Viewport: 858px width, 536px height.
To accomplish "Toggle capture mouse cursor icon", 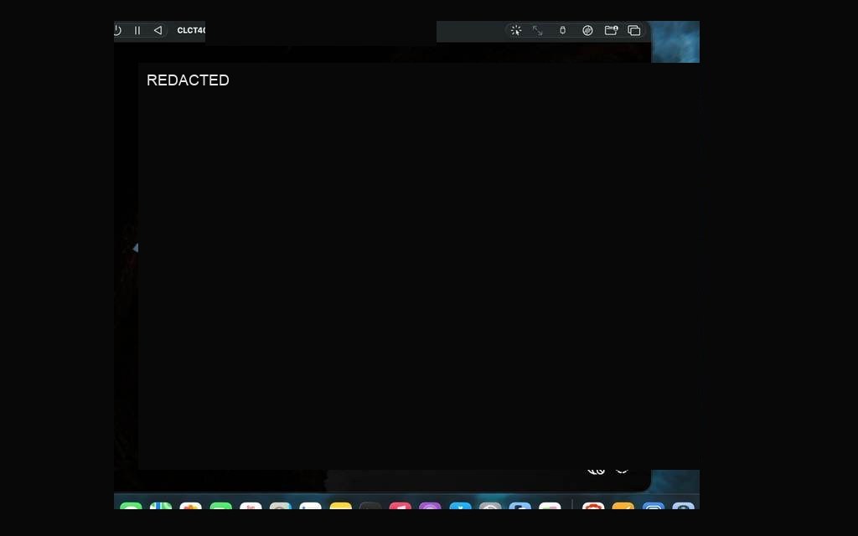I will pos(516,31).
